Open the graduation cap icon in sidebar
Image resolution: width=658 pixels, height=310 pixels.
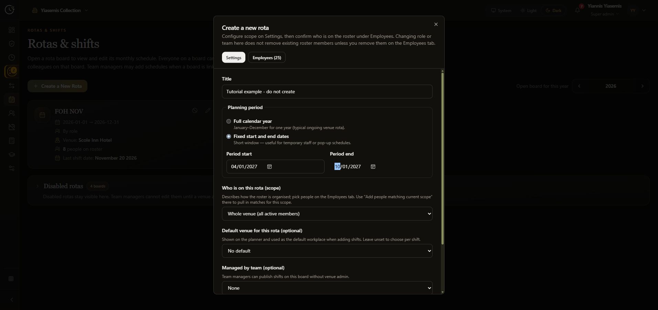tap(12, 154)
